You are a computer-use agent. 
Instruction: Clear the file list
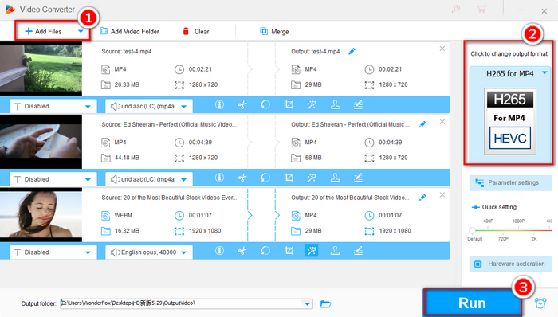[x=196, y=31]
